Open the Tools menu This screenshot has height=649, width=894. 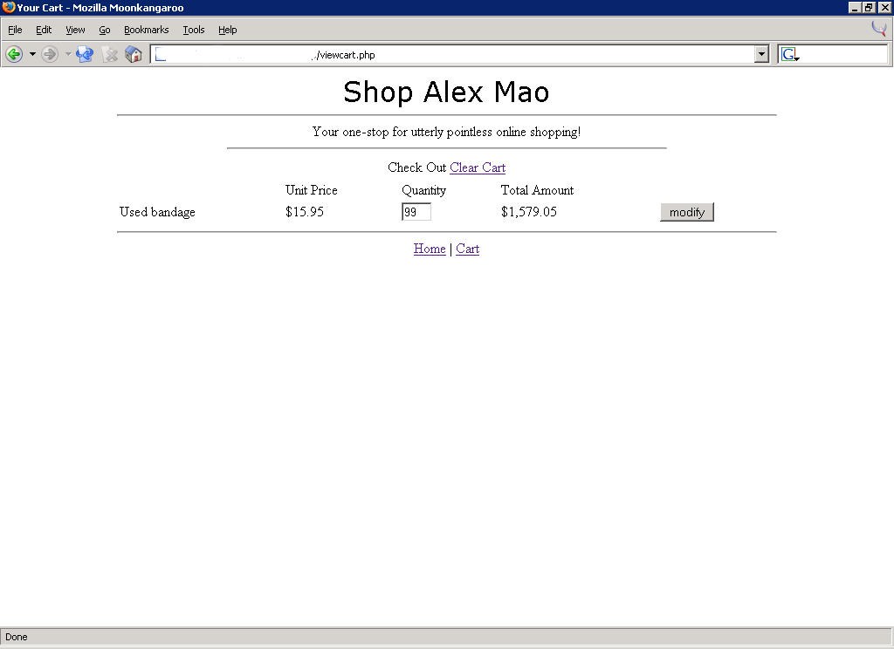(193, 30)
